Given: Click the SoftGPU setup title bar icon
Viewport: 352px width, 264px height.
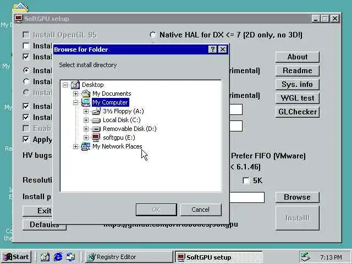Looking at the screenshot, I should point(19,19).
